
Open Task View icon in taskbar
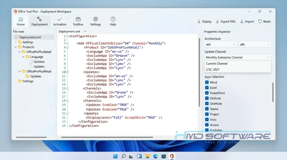point(131,156)
